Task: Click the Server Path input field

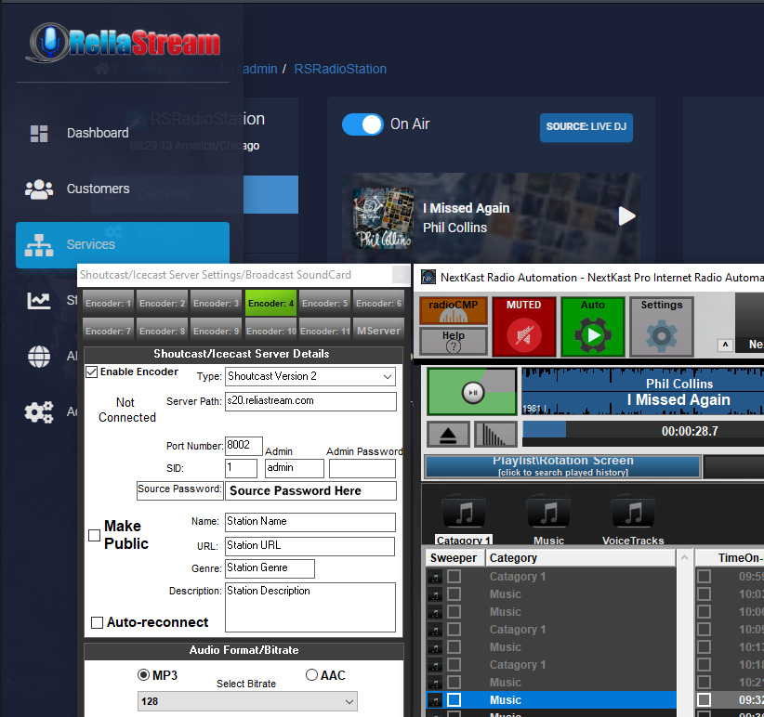Action: pos(310,401)
